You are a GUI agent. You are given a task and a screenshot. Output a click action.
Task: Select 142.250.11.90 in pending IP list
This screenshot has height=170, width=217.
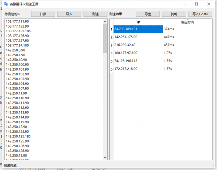tap(17, 93)
